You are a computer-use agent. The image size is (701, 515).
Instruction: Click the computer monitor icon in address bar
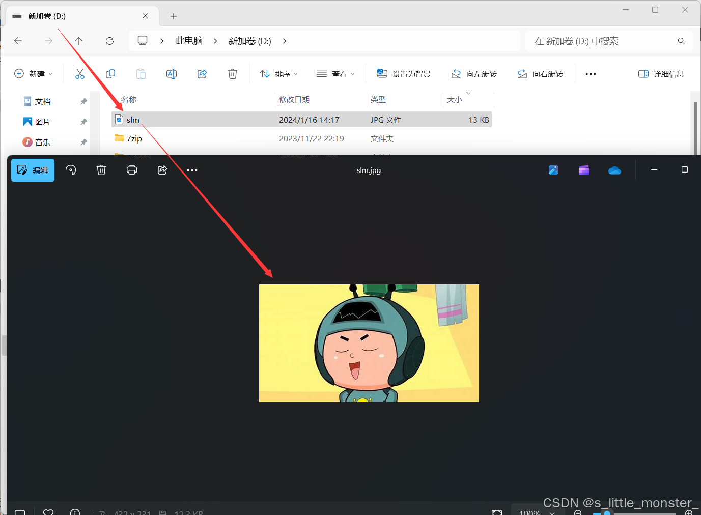click(x=143, y=41)
